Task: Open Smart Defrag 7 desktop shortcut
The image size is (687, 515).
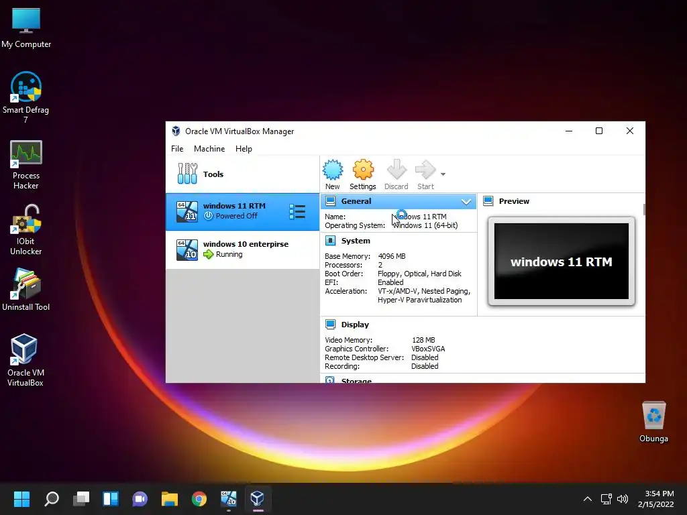Action: pyautogui.click(x=26, y=97)
